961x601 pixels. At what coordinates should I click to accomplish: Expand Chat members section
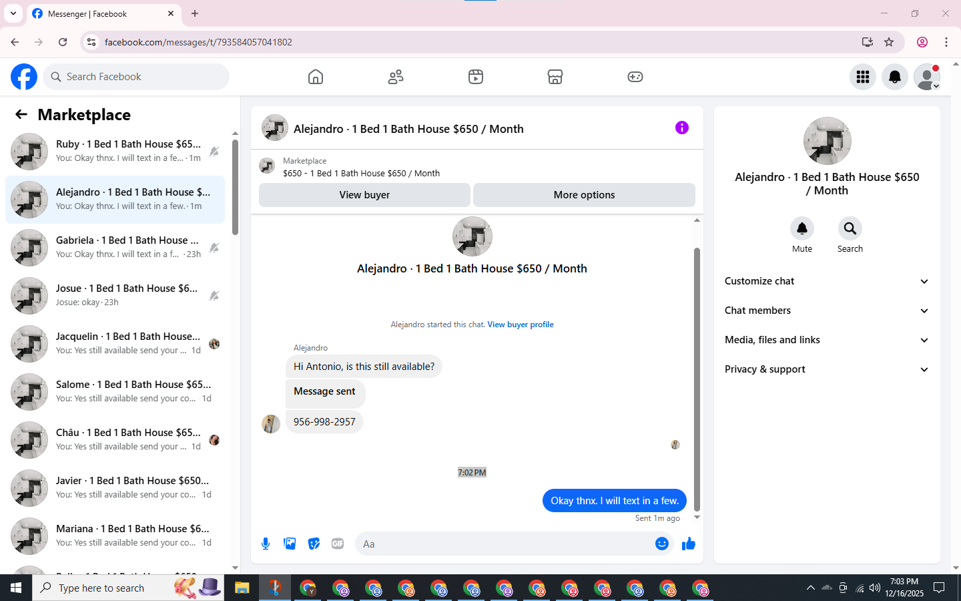(827, 311)
